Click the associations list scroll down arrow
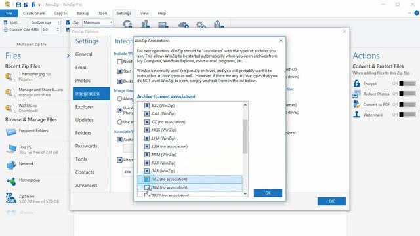Image resolution: width=420 pixels, height=236 pixels. click(245, 193)
